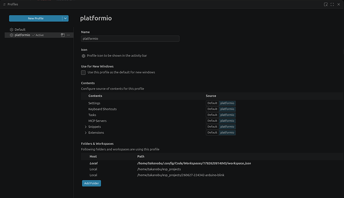The image size is (344, 198).
Task: Switch Tasks source to Default
Action: coord(212,115)
